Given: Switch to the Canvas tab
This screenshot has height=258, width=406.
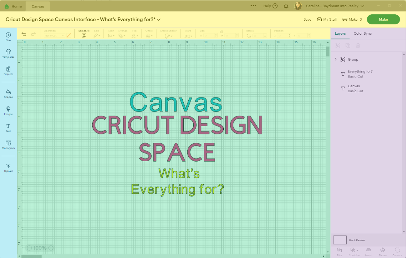Looking at the screenshot, I should pos(38,6).
